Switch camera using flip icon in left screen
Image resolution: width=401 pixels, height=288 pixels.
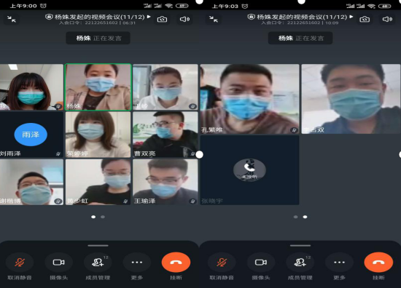click(x=162, y=19)
